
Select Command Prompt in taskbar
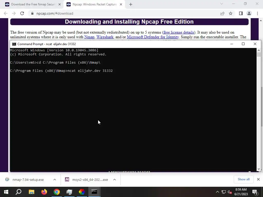[x=94, y=192]
